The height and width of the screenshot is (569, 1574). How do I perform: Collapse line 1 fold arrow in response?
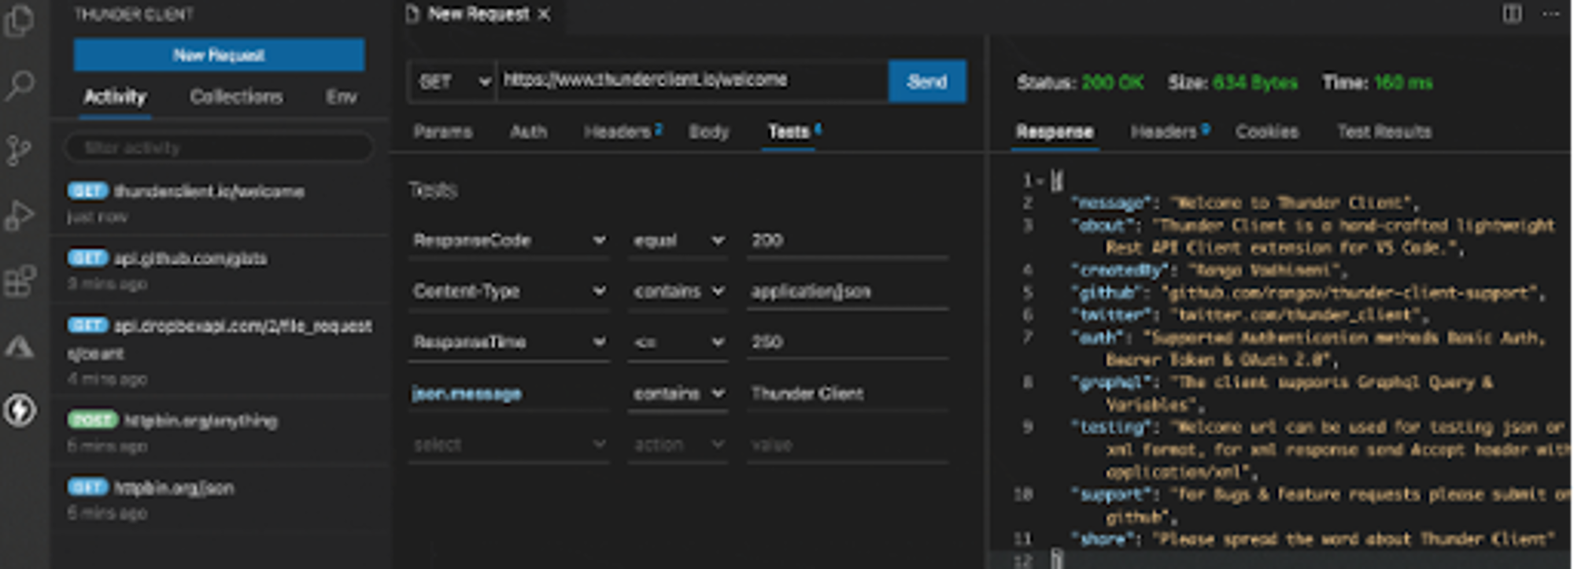pos(1040,181)
